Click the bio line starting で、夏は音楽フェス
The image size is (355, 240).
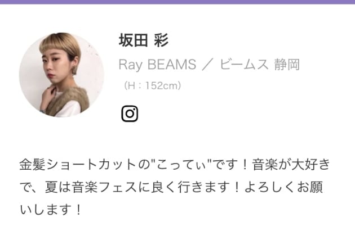171,187
